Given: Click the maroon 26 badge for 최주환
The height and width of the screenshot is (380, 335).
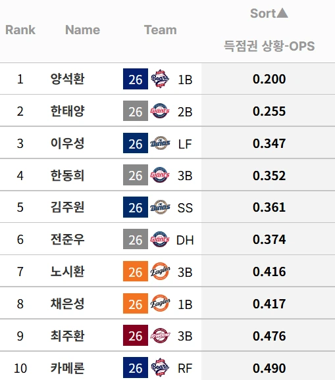Looking at the screenshot, I should (136, 335).
